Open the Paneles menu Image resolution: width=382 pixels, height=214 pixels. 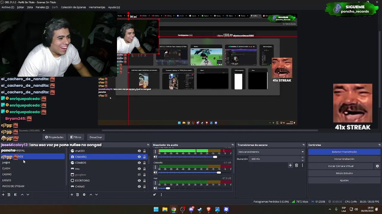(42, 7)
